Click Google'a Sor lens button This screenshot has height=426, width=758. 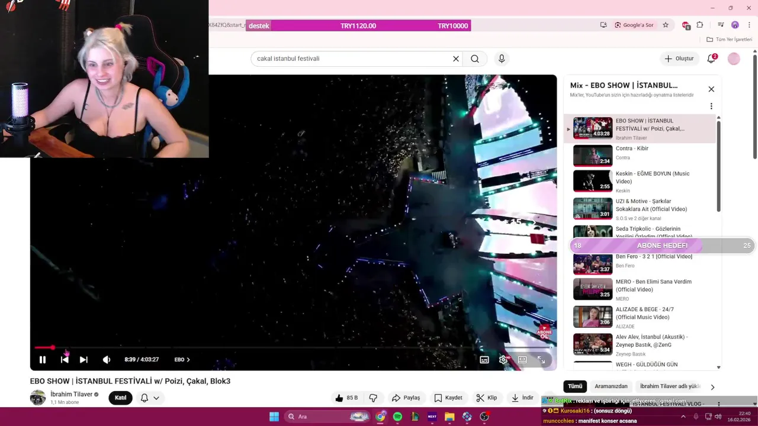pos(634,25)
